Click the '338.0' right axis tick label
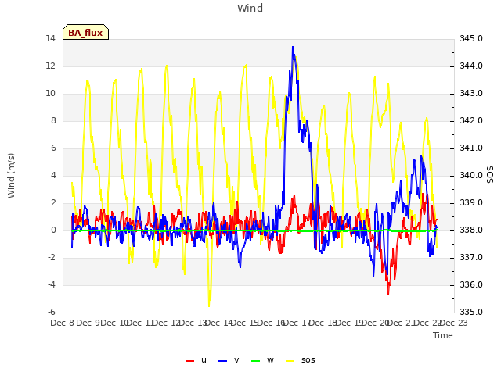501x375 pixels. (471, 230)
